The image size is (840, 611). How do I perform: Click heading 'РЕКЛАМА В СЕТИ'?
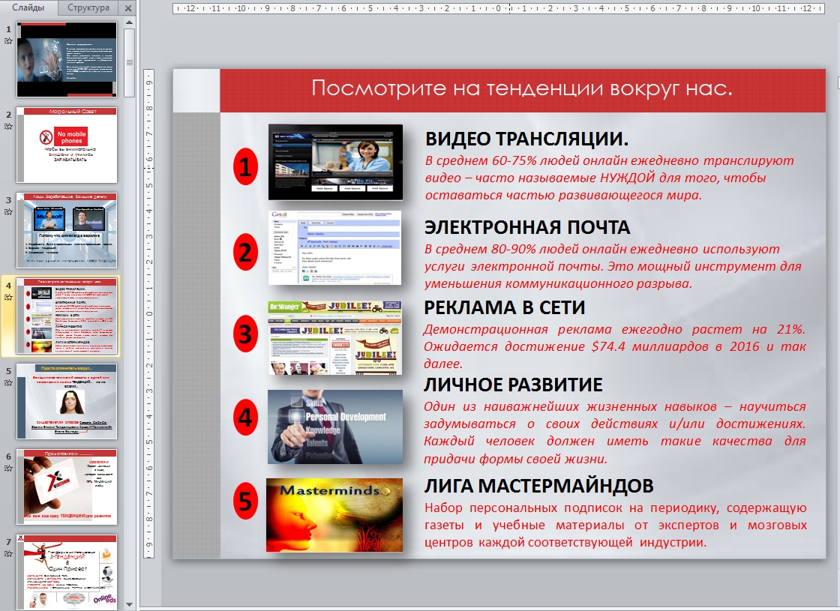click(x=504, y=307)
